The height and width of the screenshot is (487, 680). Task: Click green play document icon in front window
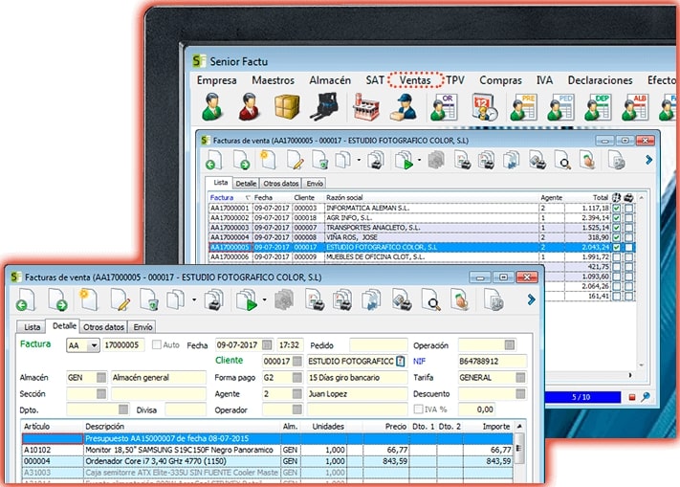coord(247,300)
